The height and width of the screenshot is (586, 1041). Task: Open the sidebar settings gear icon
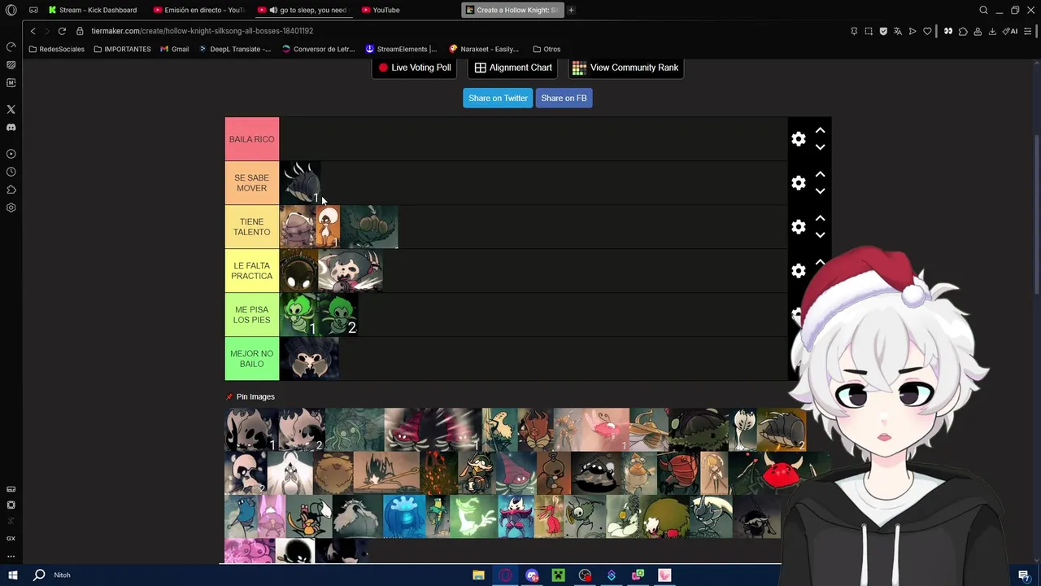[11, 208]
